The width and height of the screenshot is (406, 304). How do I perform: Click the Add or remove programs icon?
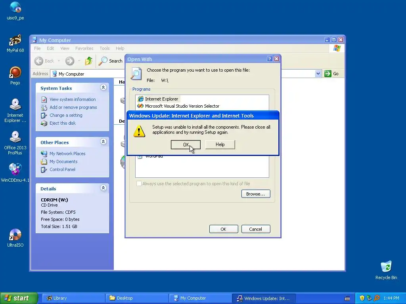coord(44,108)
